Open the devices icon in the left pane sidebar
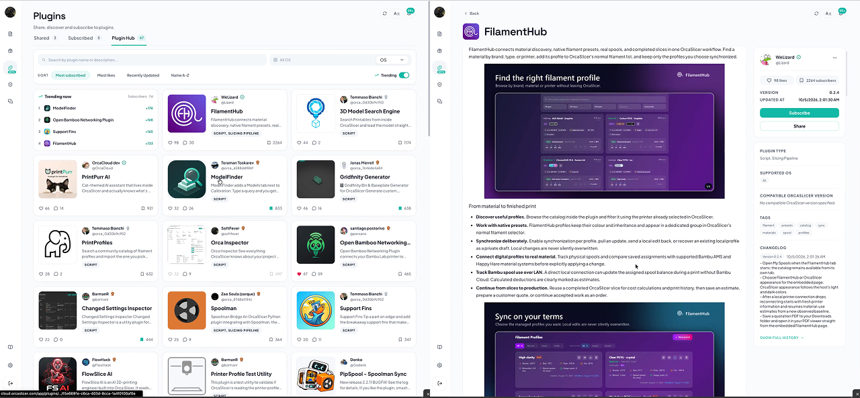Viewport: 860px width, 398px height. click(10, 101)
